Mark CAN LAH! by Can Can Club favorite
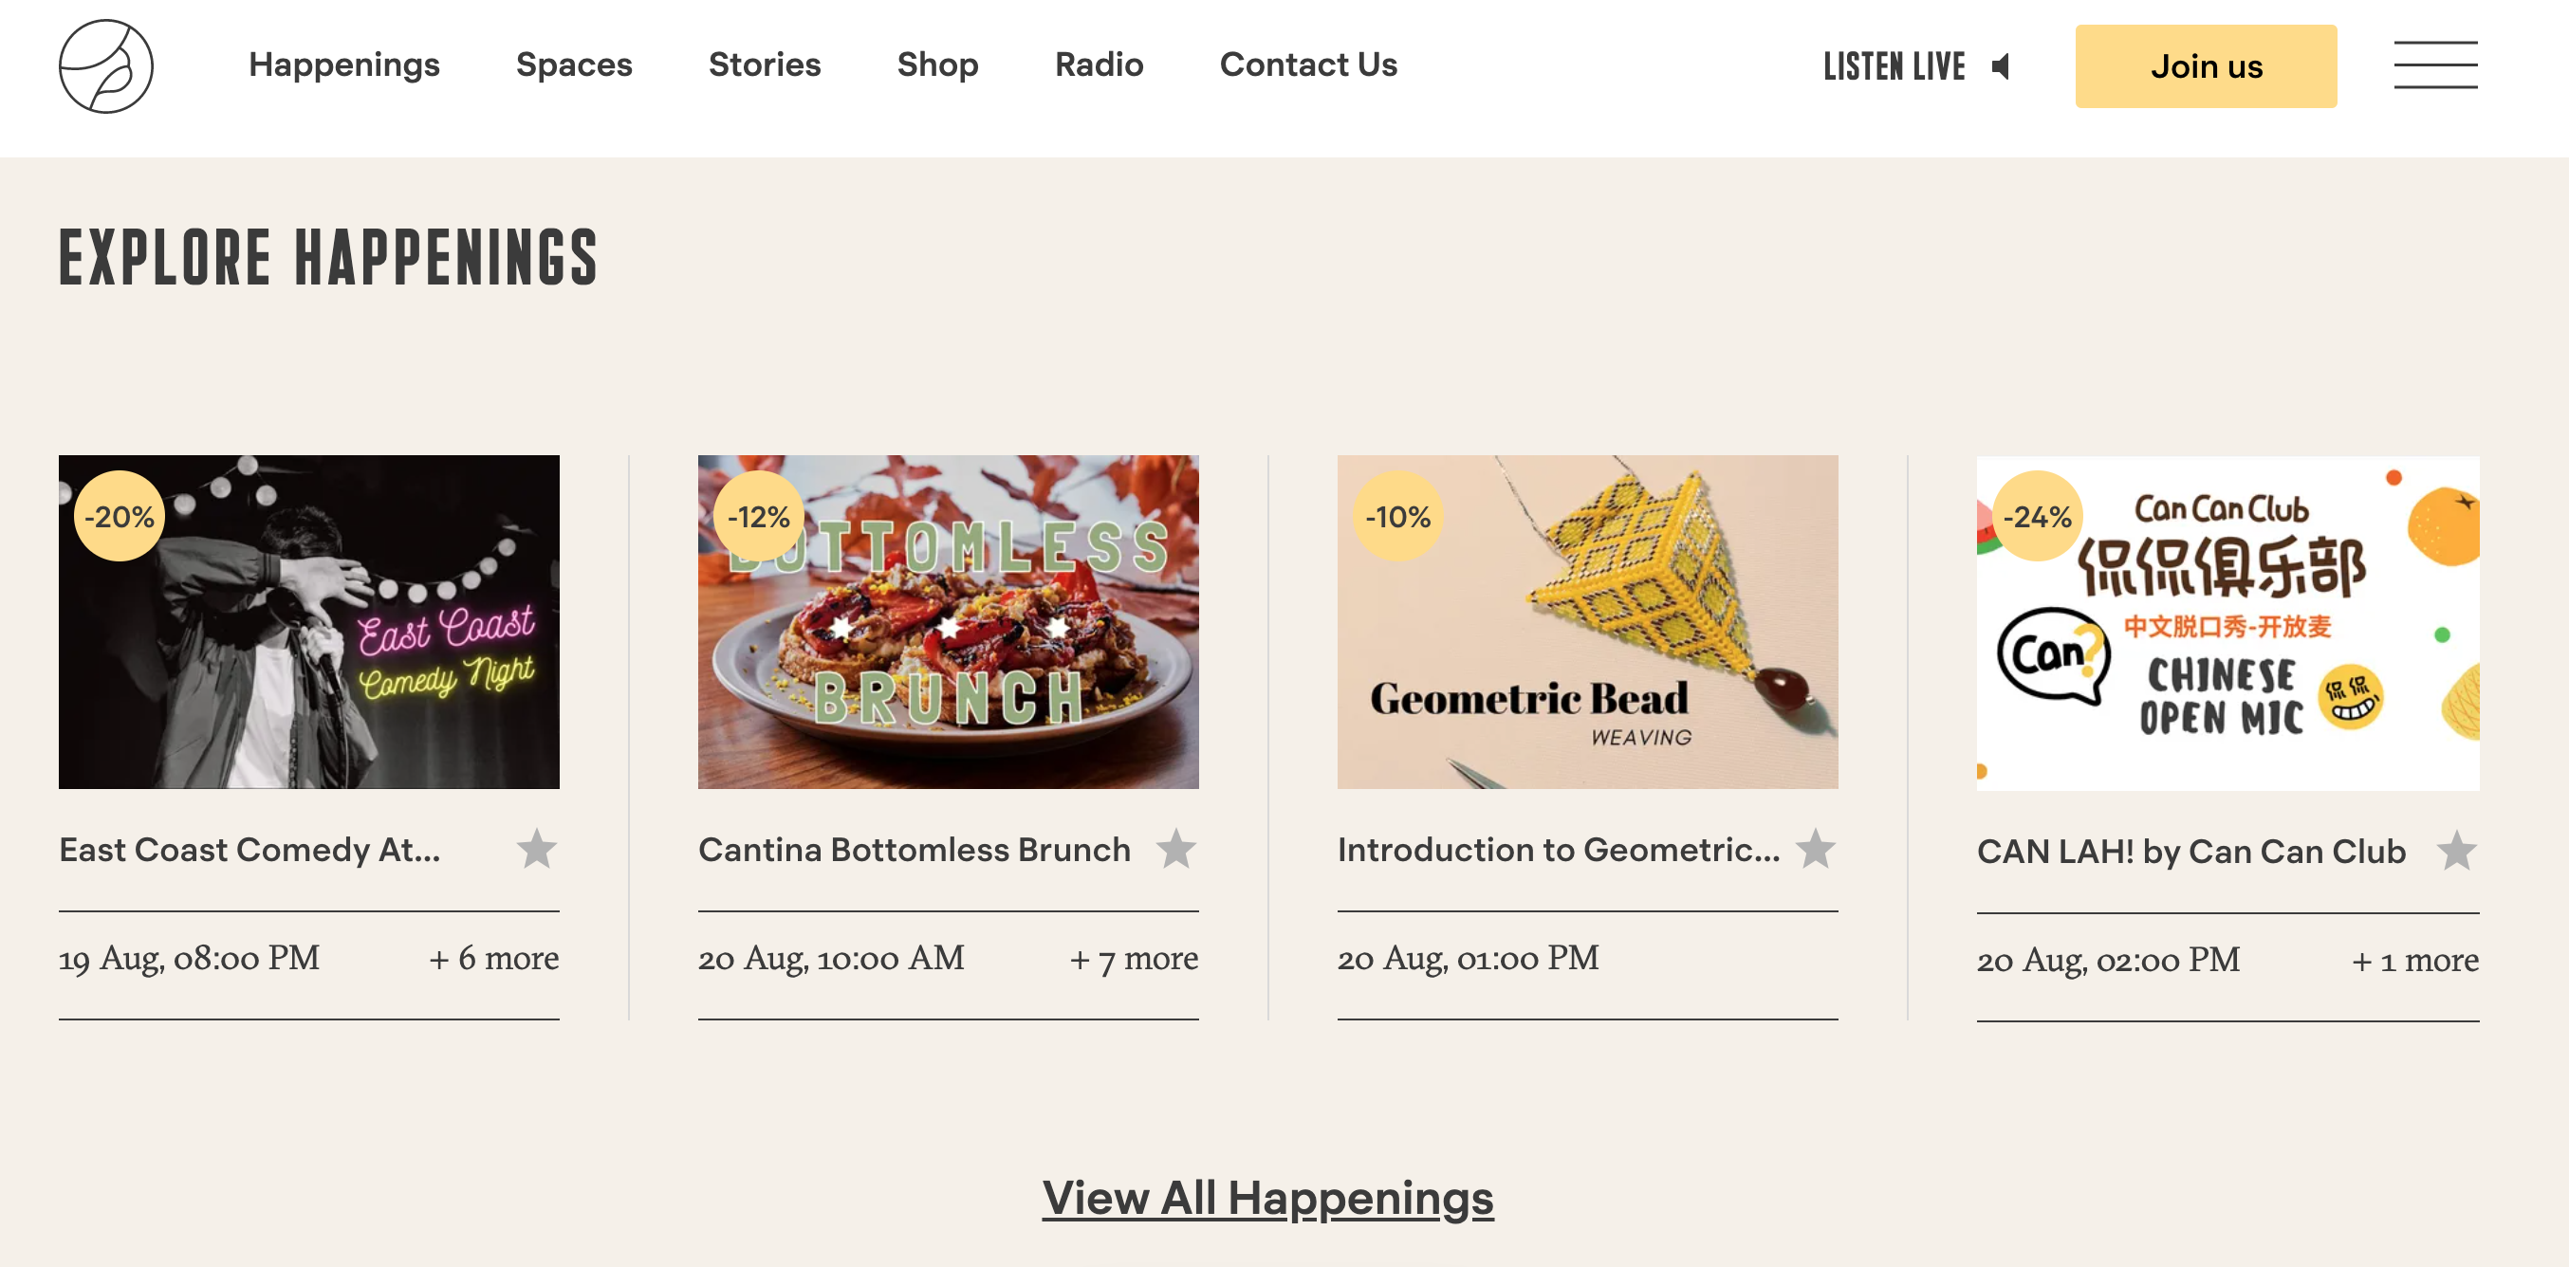 coord(2456,852)
